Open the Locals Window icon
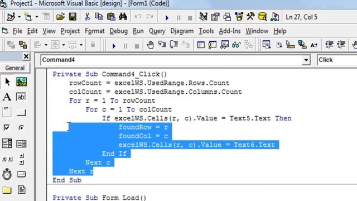 201,45
